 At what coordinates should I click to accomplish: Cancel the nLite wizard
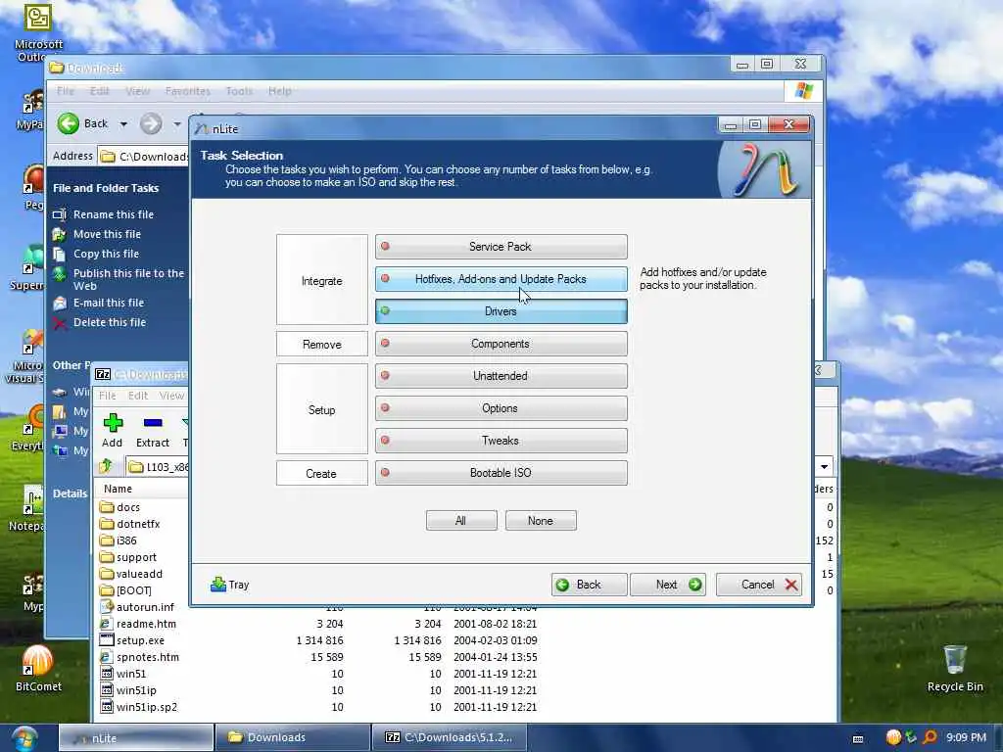759,585
